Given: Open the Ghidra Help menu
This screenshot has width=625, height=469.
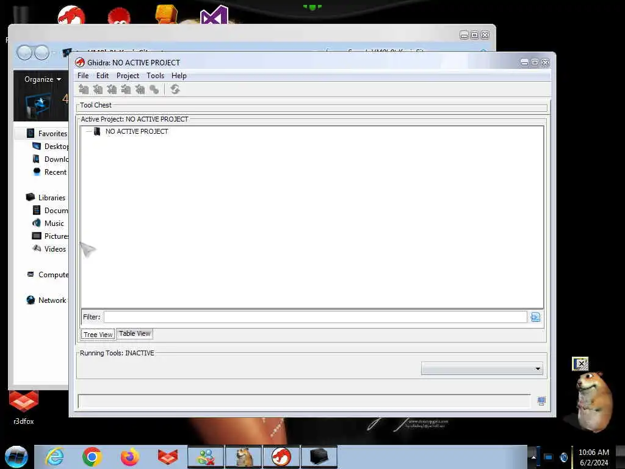Looking at the screenshot, I should pyautogui.click(x=179, y=76).
